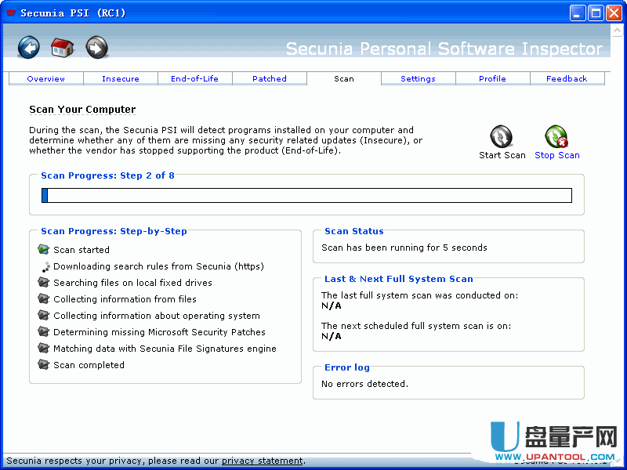Viewport: 627px width, 470px height.
Task: Click the gray Forward arrow icon
Action: pos(96,48)
